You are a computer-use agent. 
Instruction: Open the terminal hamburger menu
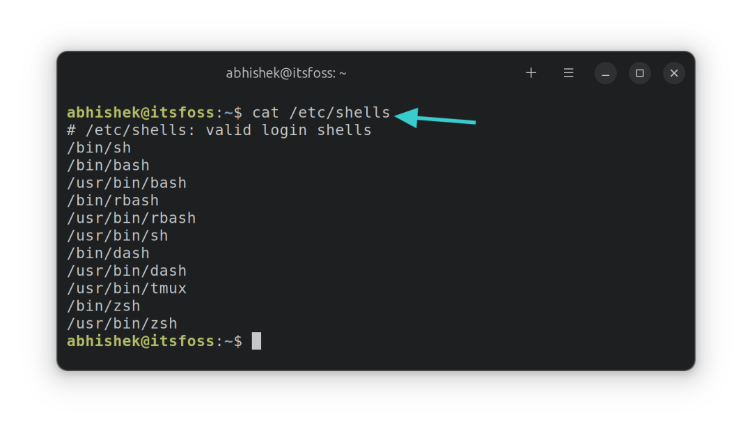coord(569,73)
